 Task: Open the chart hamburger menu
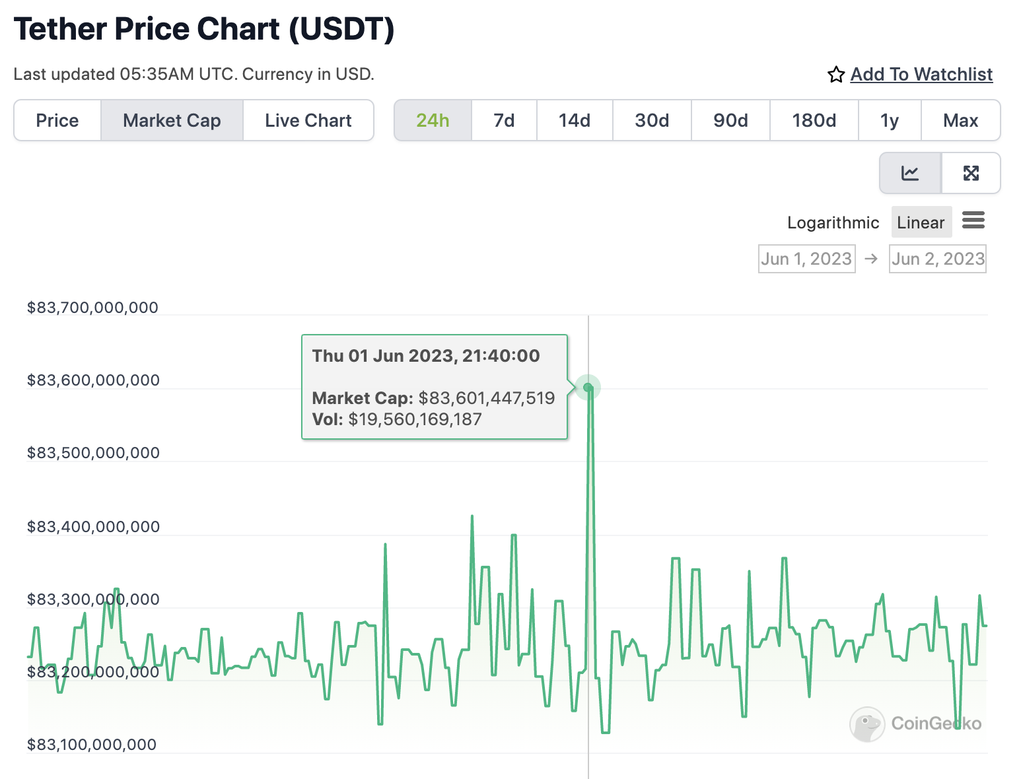click(973, 220)
